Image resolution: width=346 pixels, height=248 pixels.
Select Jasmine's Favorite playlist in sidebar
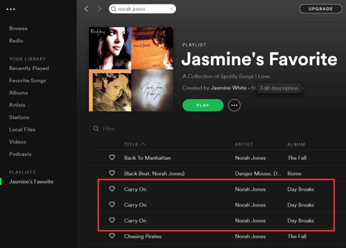click(31, 182)
